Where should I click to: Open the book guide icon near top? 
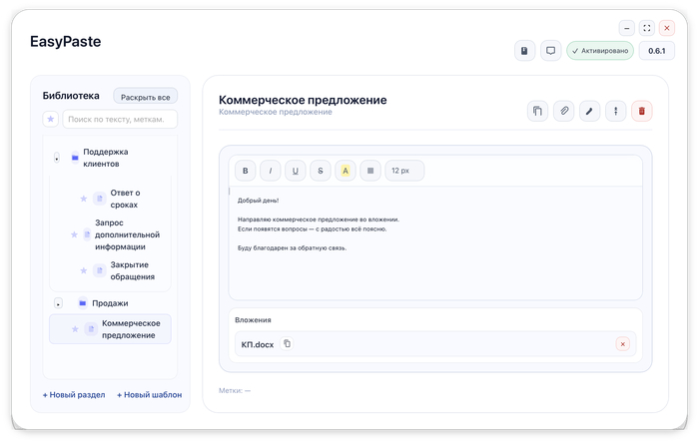tap(523, 51)
